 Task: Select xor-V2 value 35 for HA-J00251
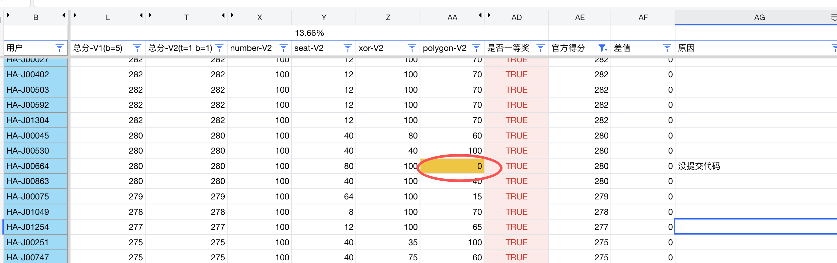[388, 242]
